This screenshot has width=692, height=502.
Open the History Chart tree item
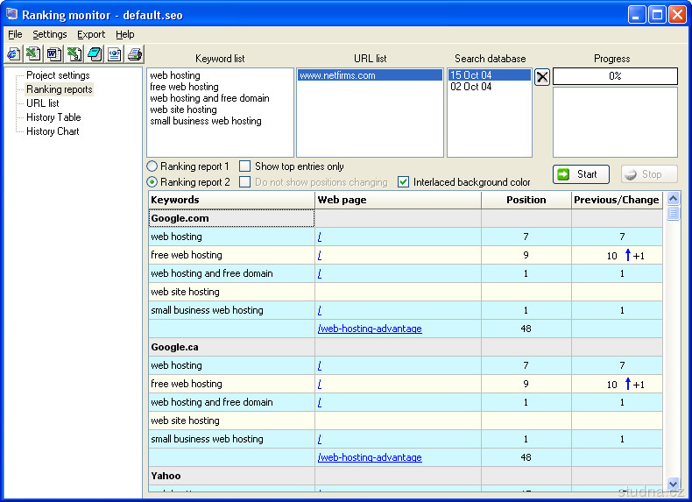click(x=53, y=131)
